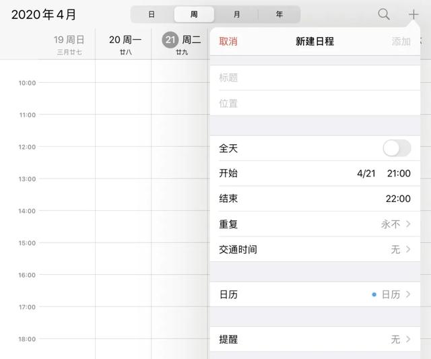Select the 周 week view tab
Viewport: 431px width, 359px height.
[194, 14]
